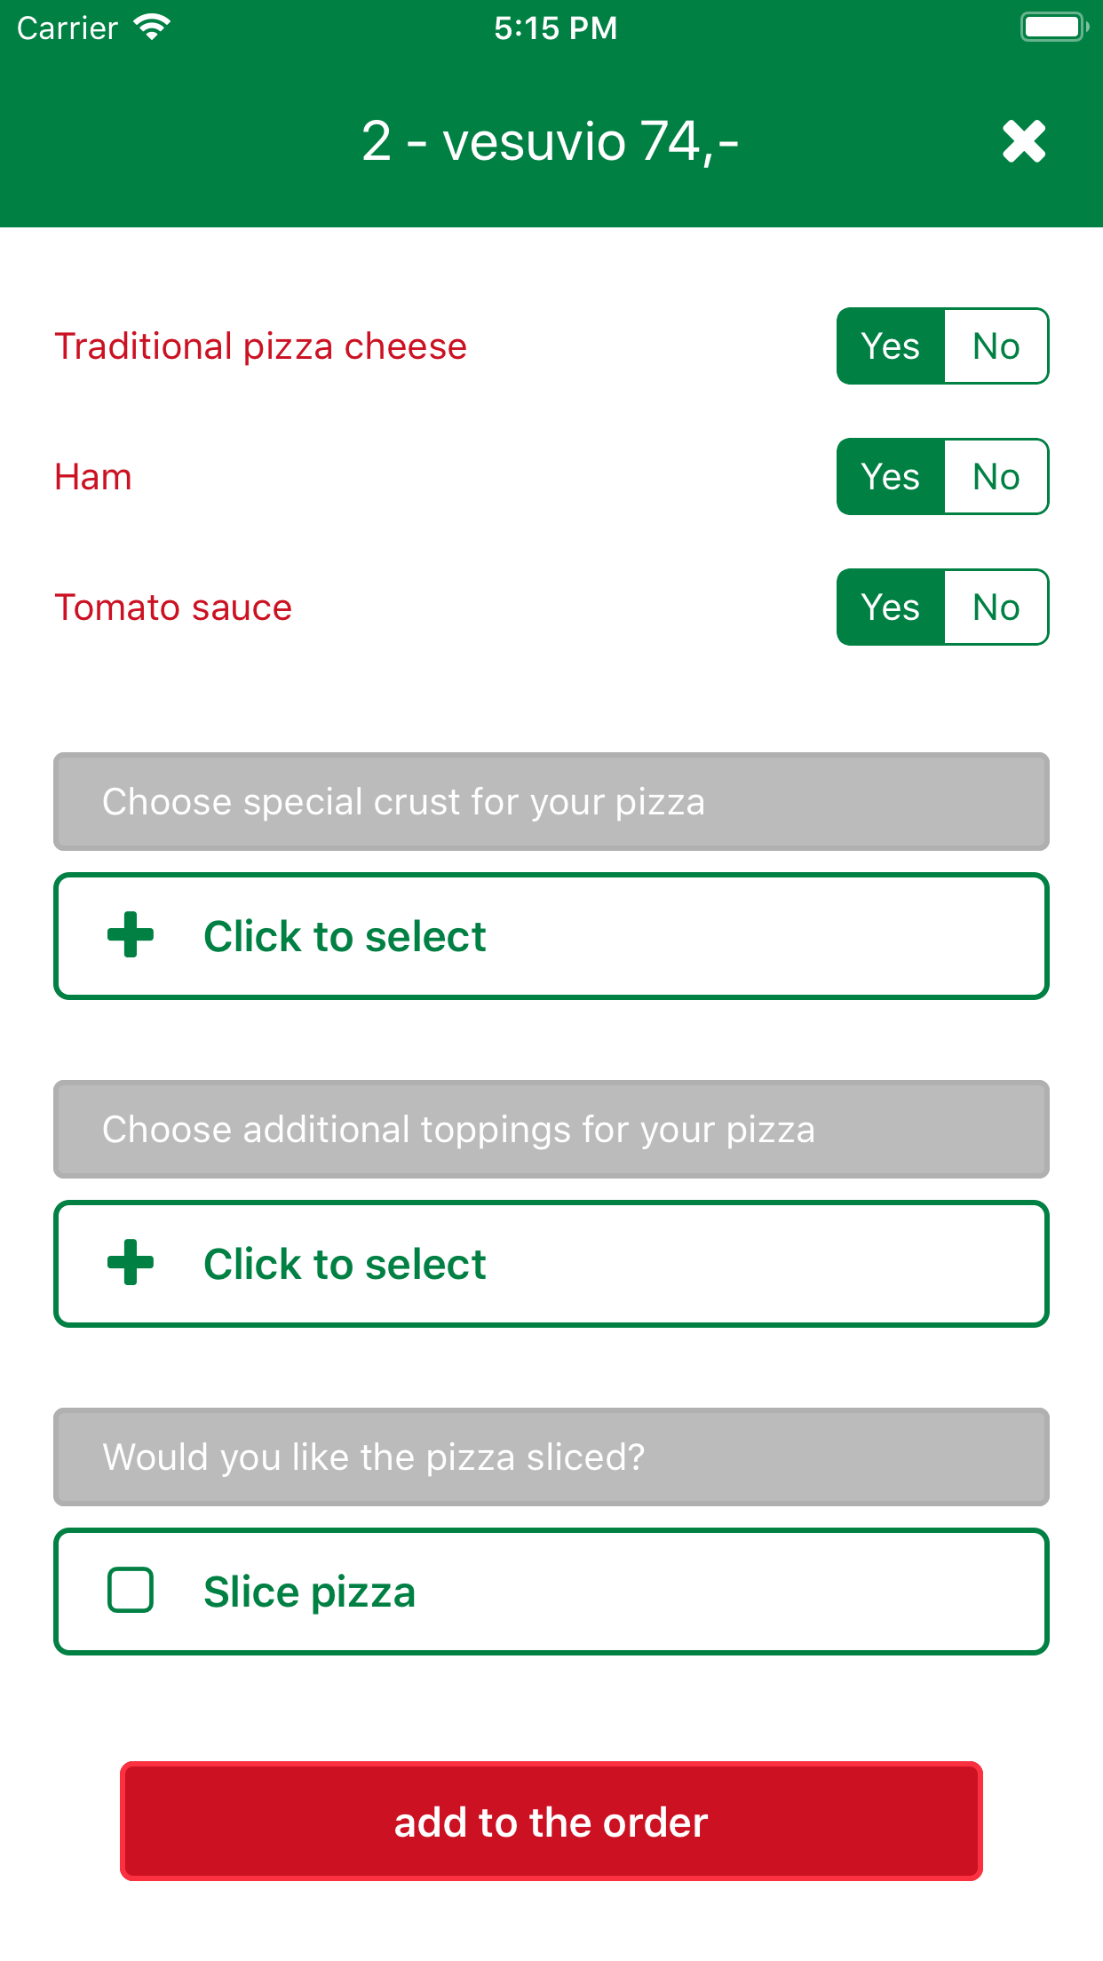This screenshot has width=1103, height=1961.
Task: Check the Slice pizza checkbox
Action: (131, 1591)
